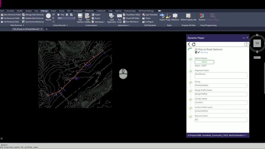Minimize Dynamo Player panel
This screenshot has width=265, height=149.
point(243,38)
